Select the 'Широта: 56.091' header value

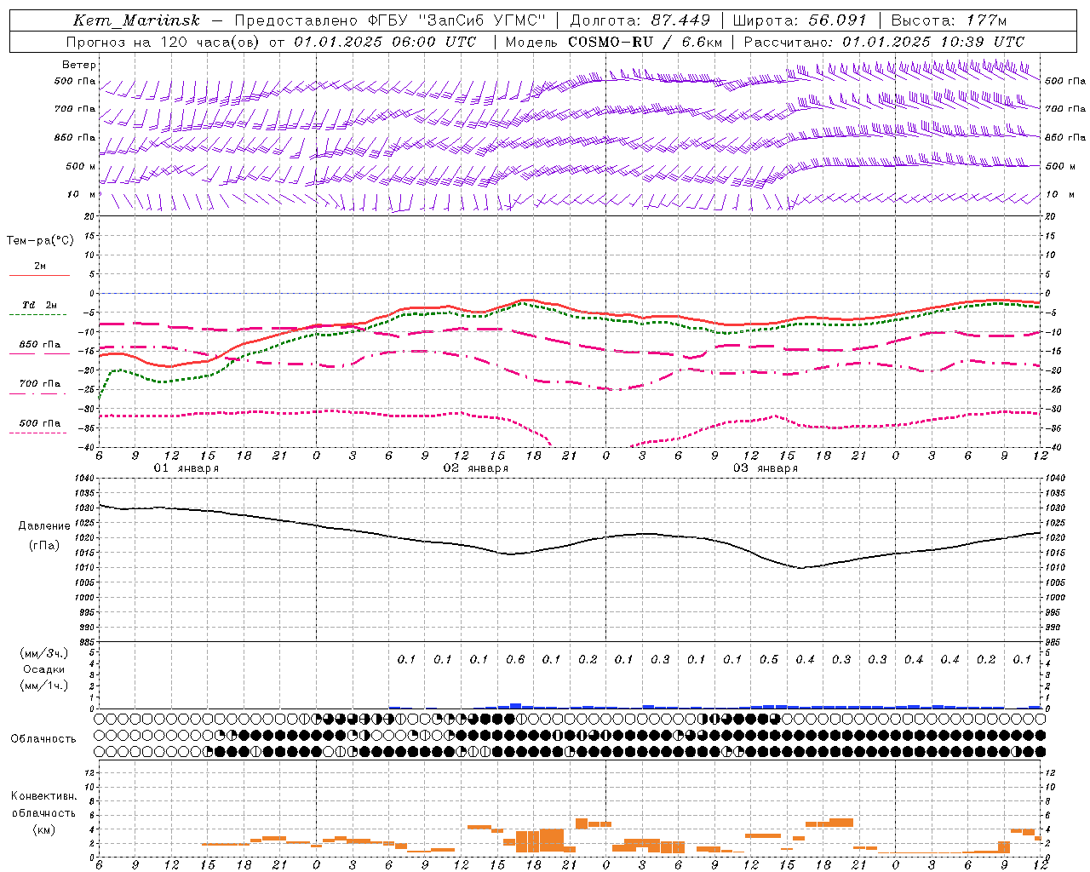coord(800,20)
